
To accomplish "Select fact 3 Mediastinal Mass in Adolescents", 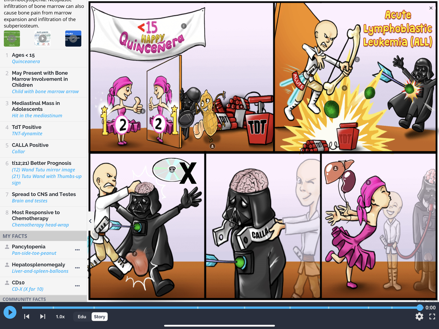I will pos(43,109).
